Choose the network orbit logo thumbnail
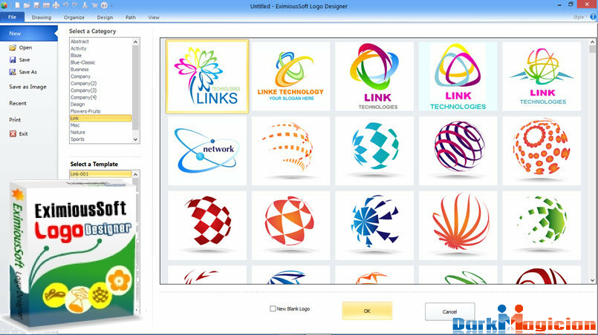 pyautogui.click(x=207, y=150)
